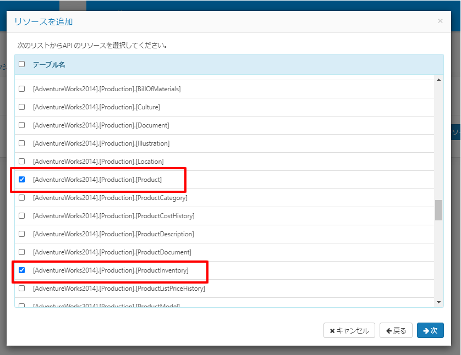Select the [Production].[ProductCostHistory] row text
Image resolution: width=461 pixels, height=355 pixels.
point(114,216)
